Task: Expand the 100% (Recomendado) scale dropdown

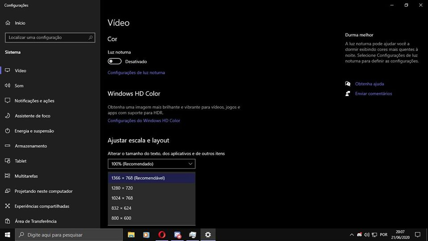Action: pyautogui.click(x=152, y=164)
